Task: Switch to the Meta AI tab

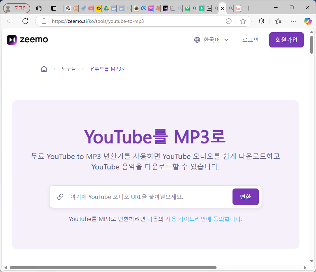Action: pos(143,8)
